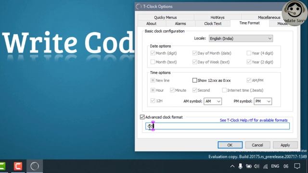
Task: Open the T-Clock Help.rtf formats link
Action: coord(254,120)
